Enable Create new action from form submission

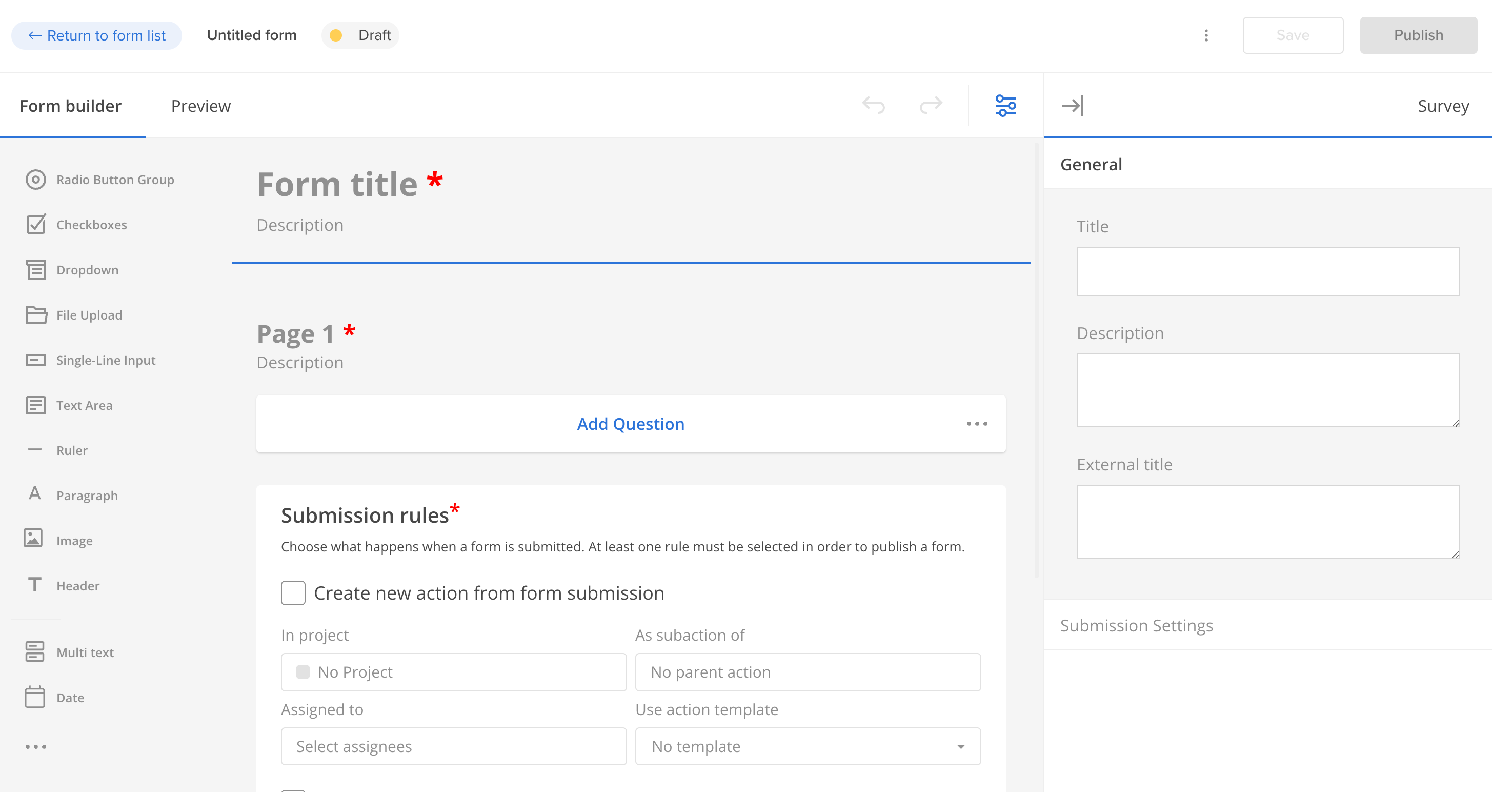pos(293,592)
